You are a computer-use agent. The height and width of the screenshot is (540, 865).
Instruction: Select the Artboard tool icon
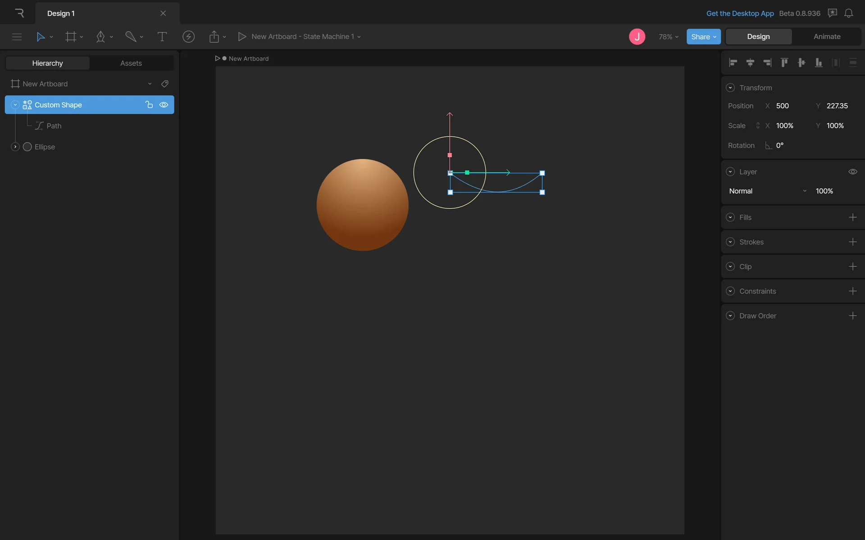point(71,36)
